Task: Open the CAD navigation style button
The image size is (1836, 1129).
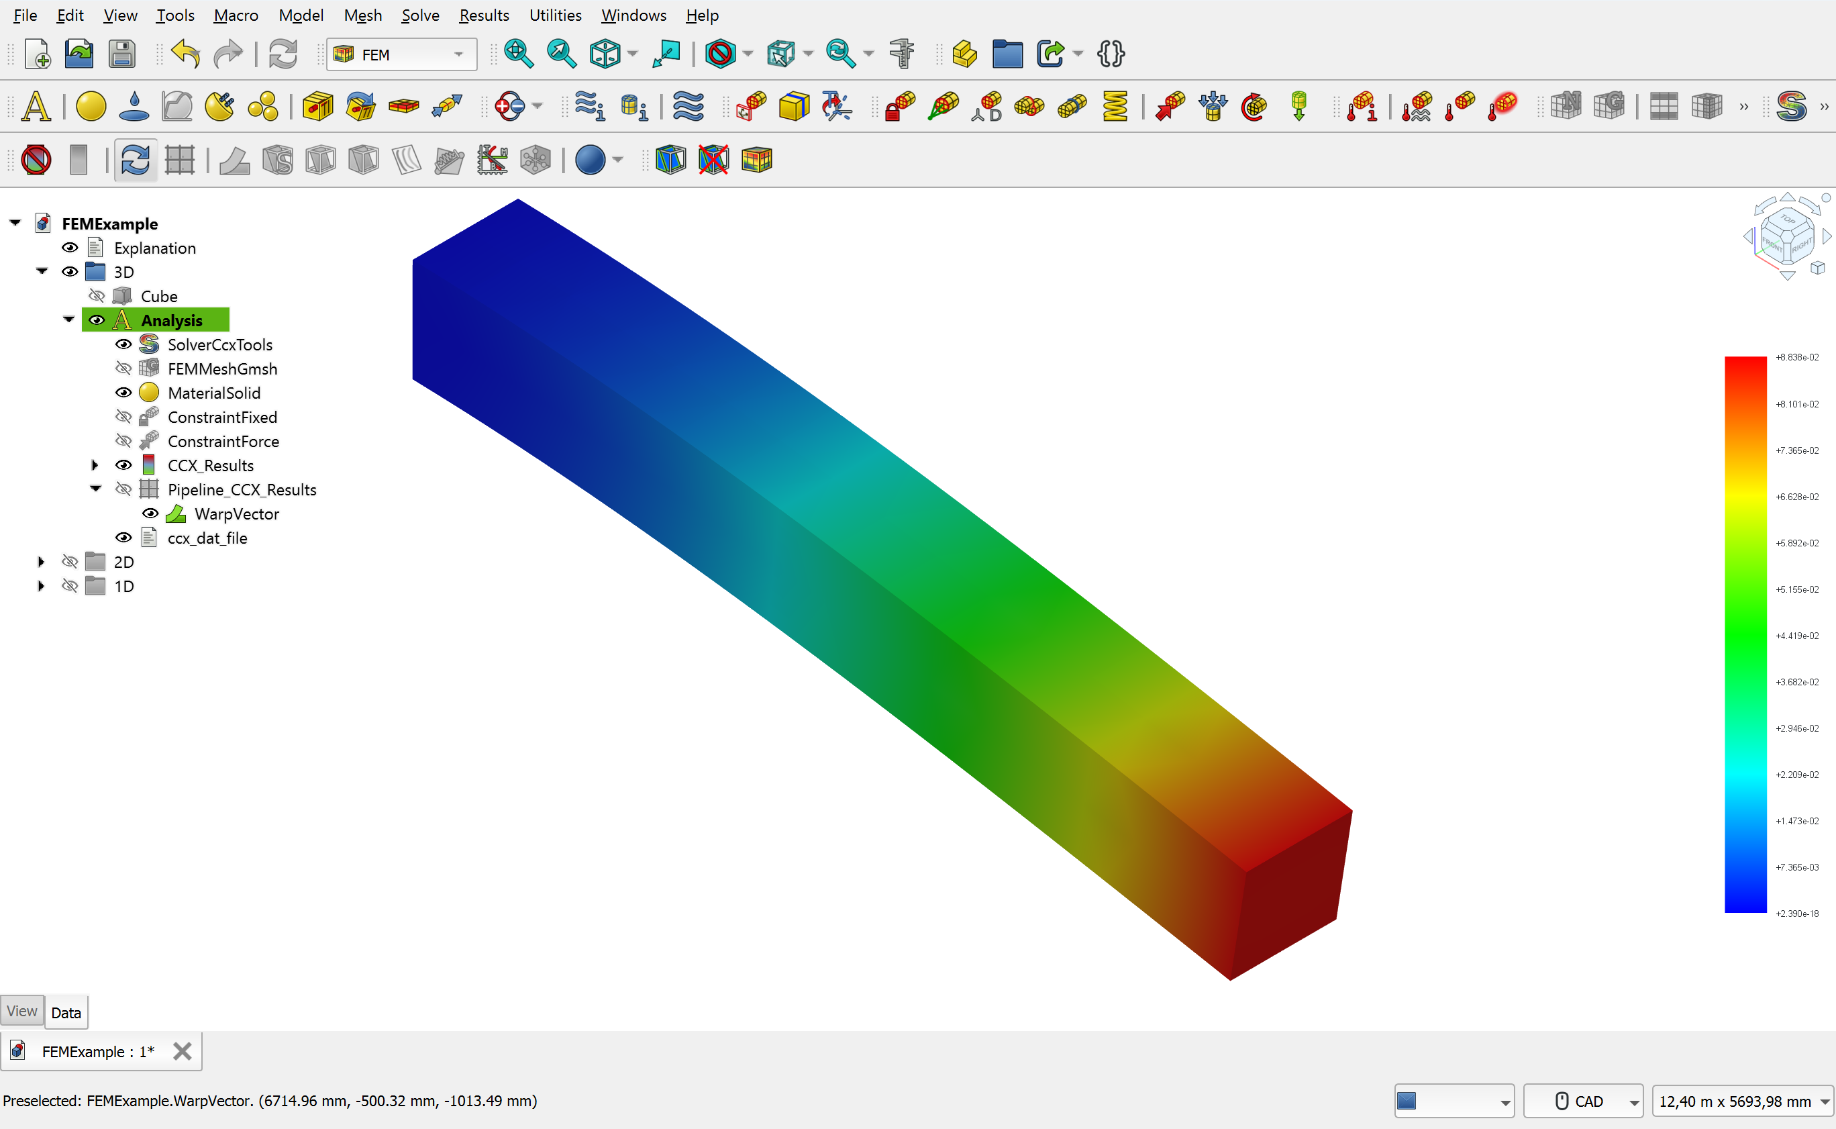Action: [x=1582, y=1101]
